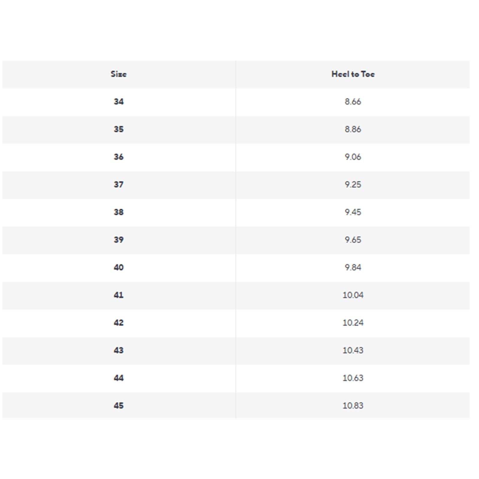Select size 40 row label
The width and height of the screenshot is (479, 479).
coord(119,267)
